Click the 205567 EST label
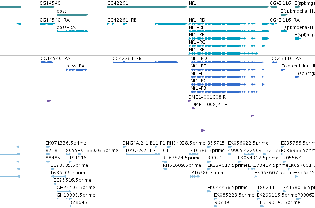This screenshot has width=315, height=208. pyautogui.click(x=292, y=158)
